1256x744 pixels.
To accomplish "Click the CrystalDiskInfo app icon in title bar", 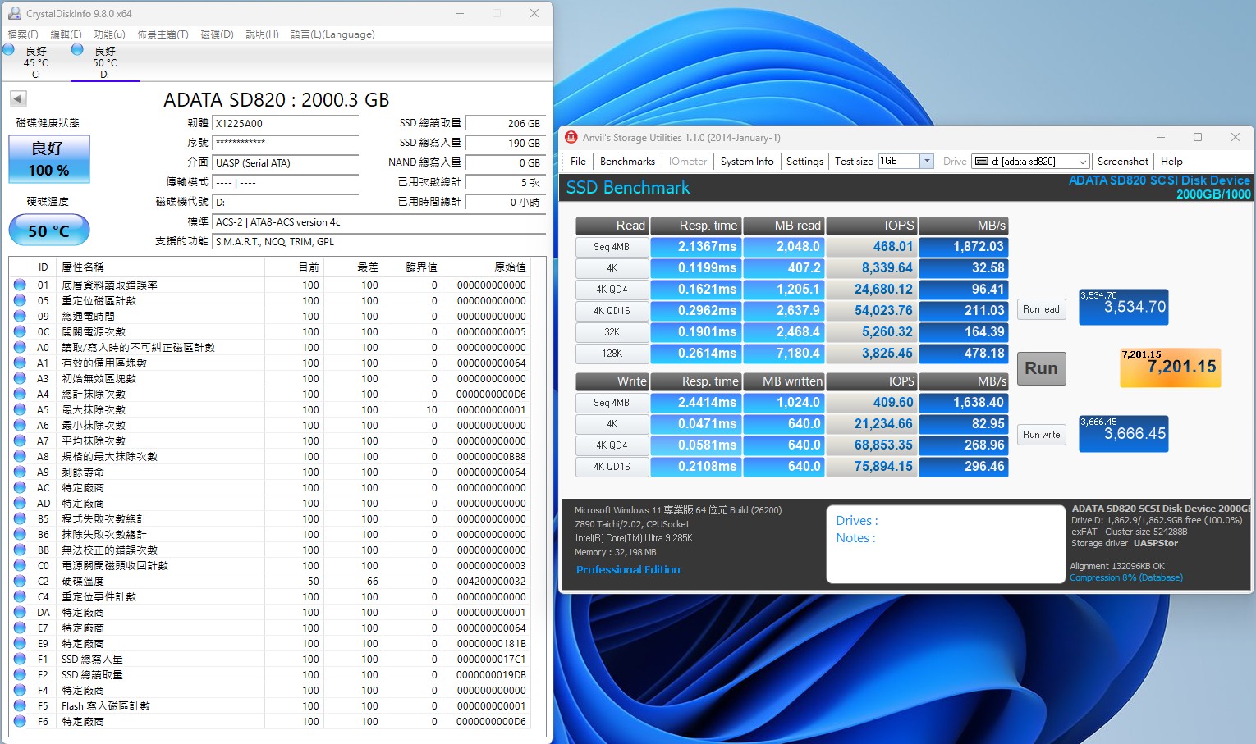I will (15, 13).
